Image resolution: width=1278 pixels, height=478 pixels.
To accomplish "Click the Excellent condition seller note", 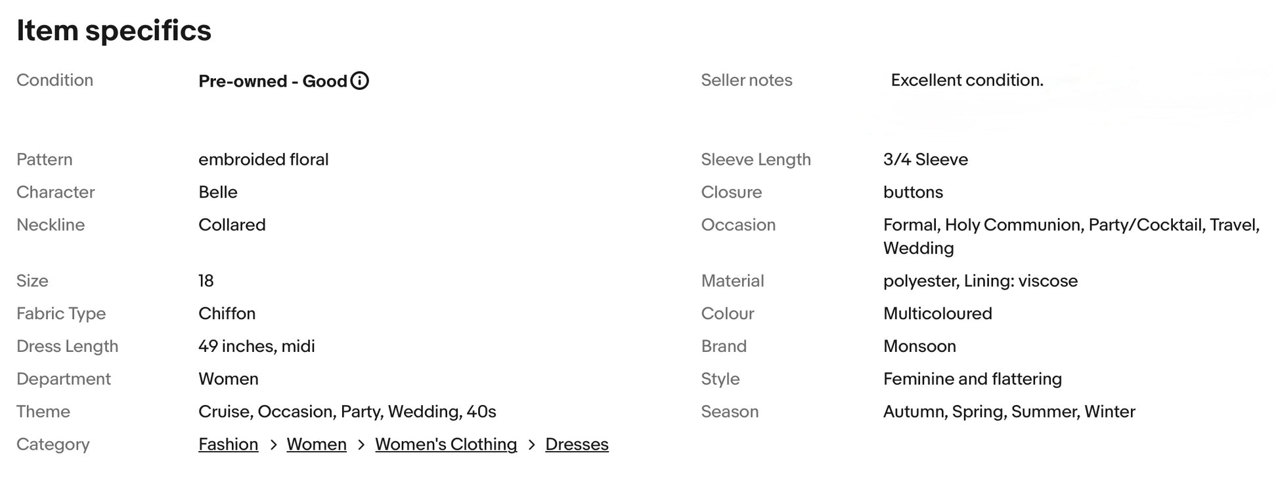I will coord(967,80).
